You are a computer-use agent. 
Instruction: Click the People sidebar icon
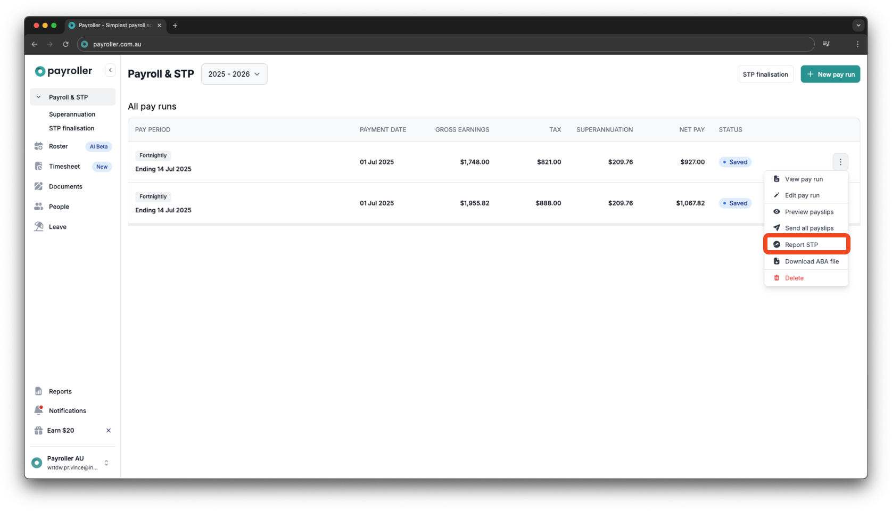[x=38, y=207]
